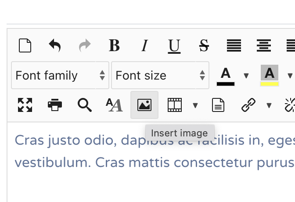The image size is (295, 202).
Task: Expand the insert video dropdown arrow
Action: coord(195,105)
